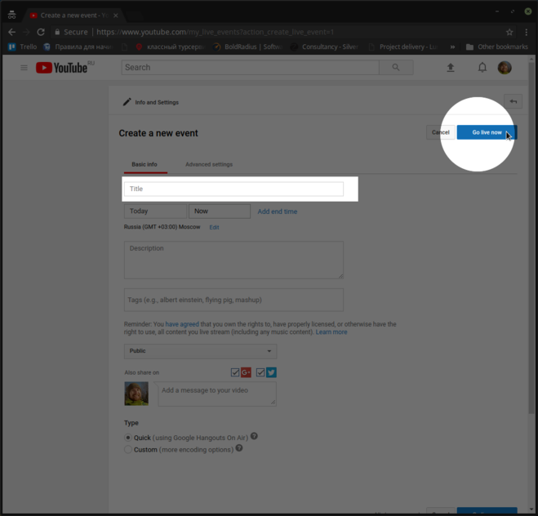Viewport: 538px width, 516px height.
Task: Open the YouTube hamburger guide menu
Action: pyautogui.click(x=24, y=68)
